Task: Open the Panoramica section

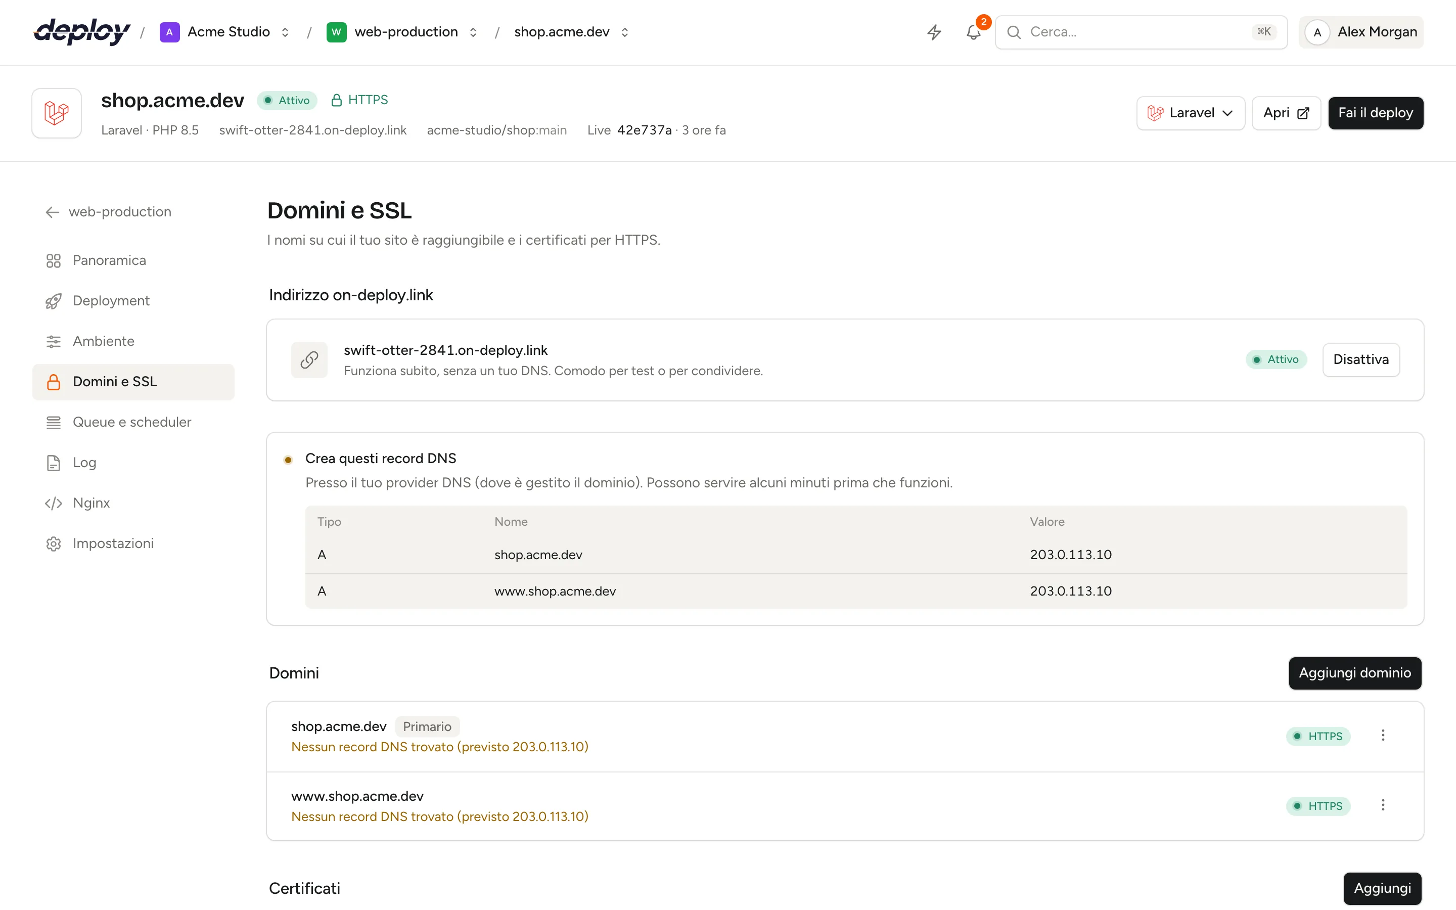Action: (x=133, y=260)
